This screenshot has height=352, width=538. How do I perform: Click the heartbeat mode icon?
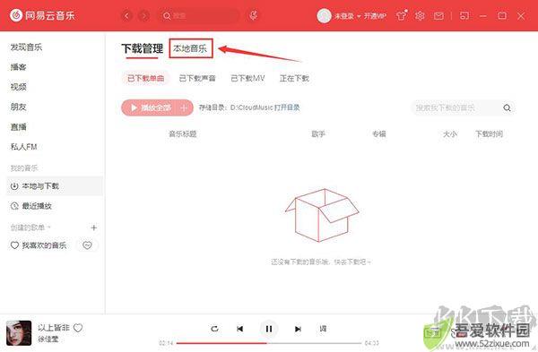tap(87, 245)
